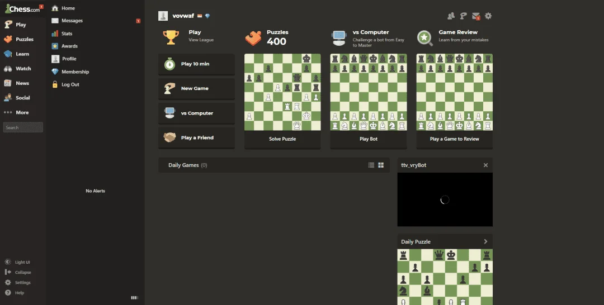Viewport: 604px width, 305px height.
Task: Click the vs Computer button
Action: point(196,113)
